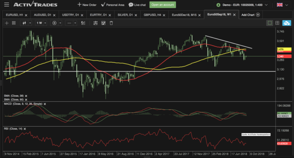Switch to single chart layout
The width and height of the screenshot is (294, 158).
tap(270, 23)
